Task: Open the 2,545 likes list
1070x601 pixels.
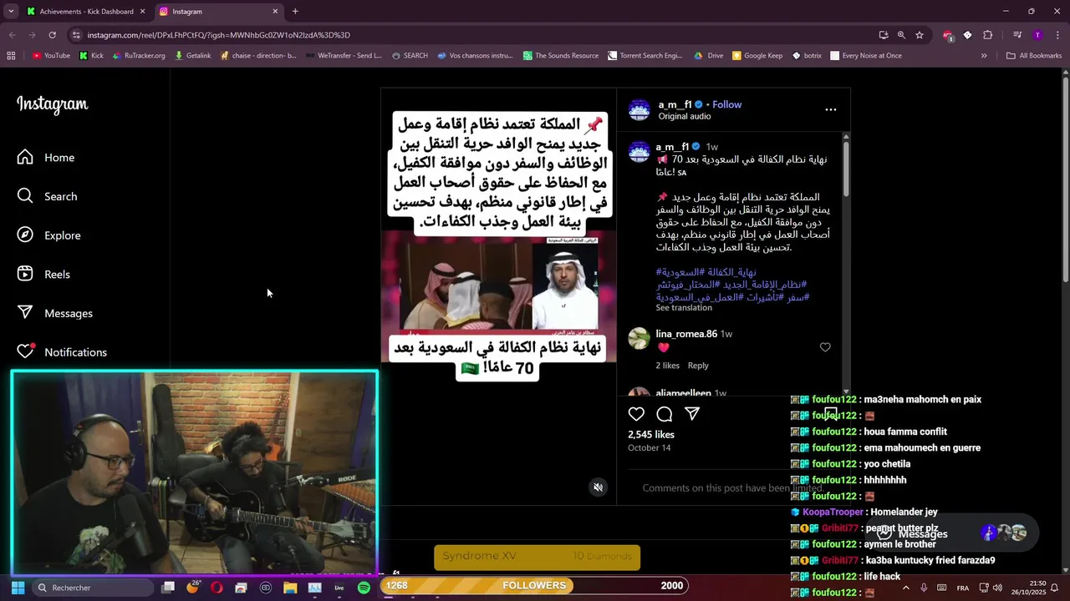Action: point(651,435)
